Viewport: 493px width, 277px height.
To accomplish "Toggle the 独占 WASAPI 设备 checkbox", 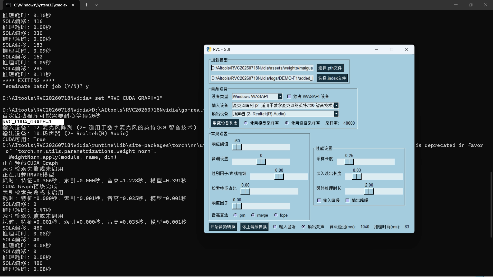I will (289, 96).
